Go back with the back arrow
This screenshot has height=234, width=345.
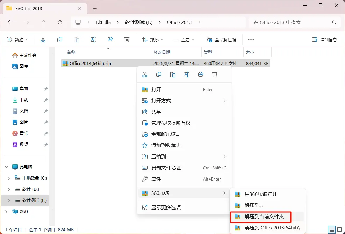10,22
